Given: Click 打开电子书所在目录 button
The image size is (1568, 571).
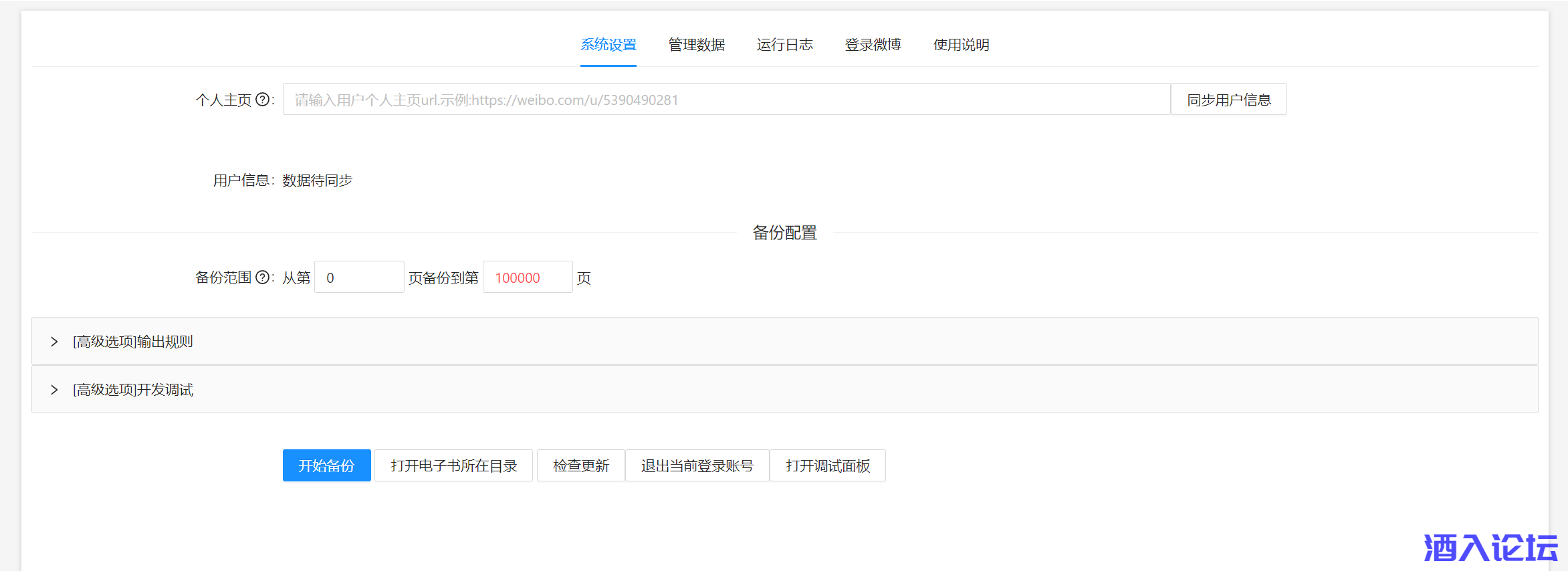Looking at the screenshot, I should coord(453,465).
